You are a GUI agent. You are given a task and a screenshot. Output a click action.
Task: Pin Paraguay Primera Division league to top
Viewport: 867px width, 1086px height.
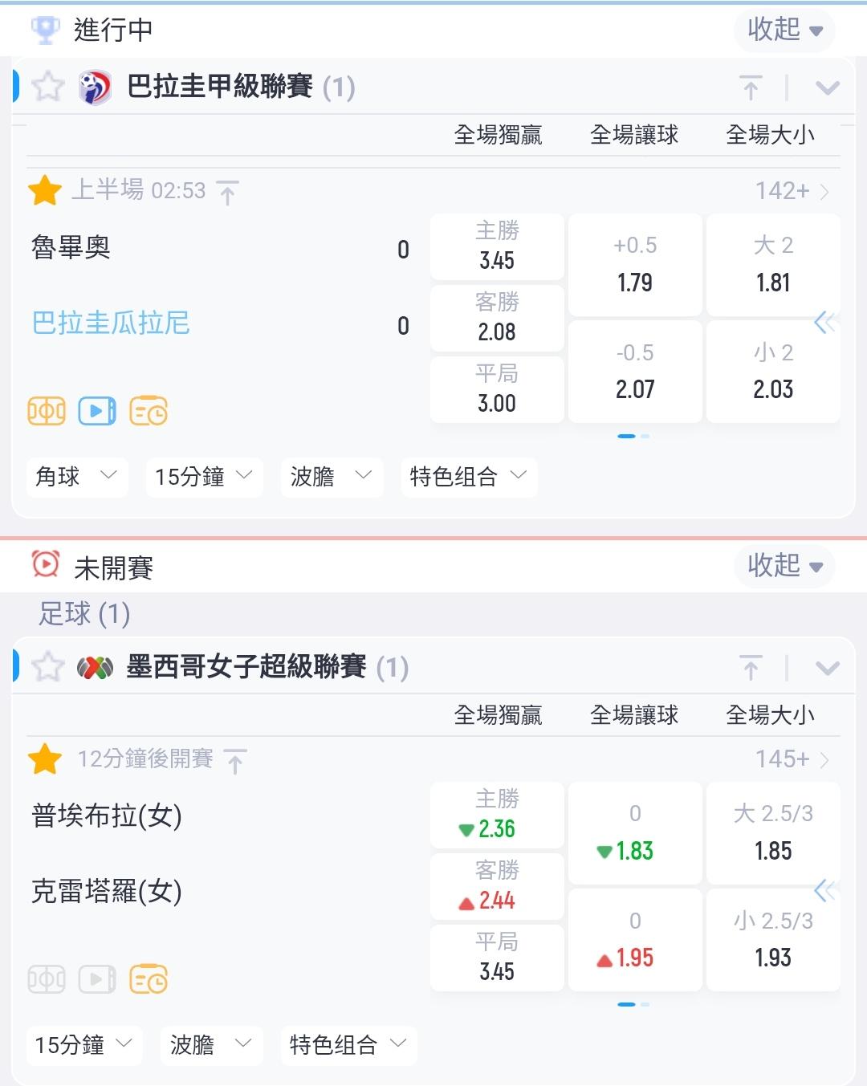pos(751,87)
